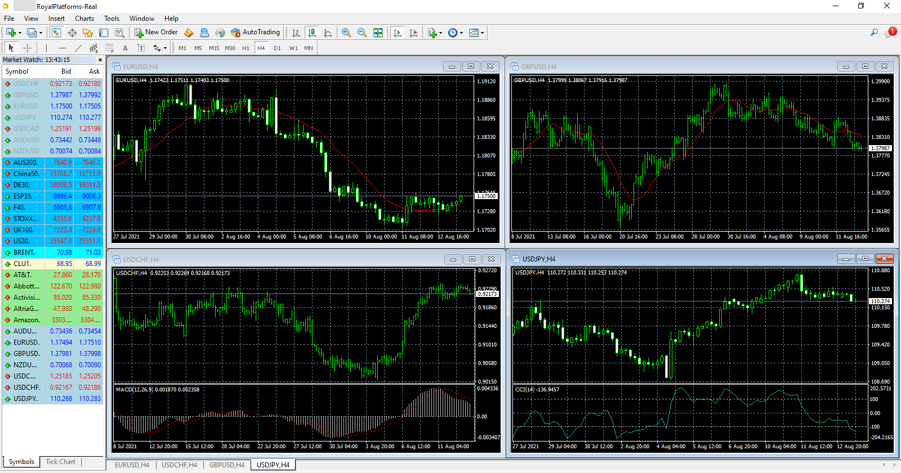Click the New Chart toolbar icon
Screen dimensions: 901x473
click(11, 33)
